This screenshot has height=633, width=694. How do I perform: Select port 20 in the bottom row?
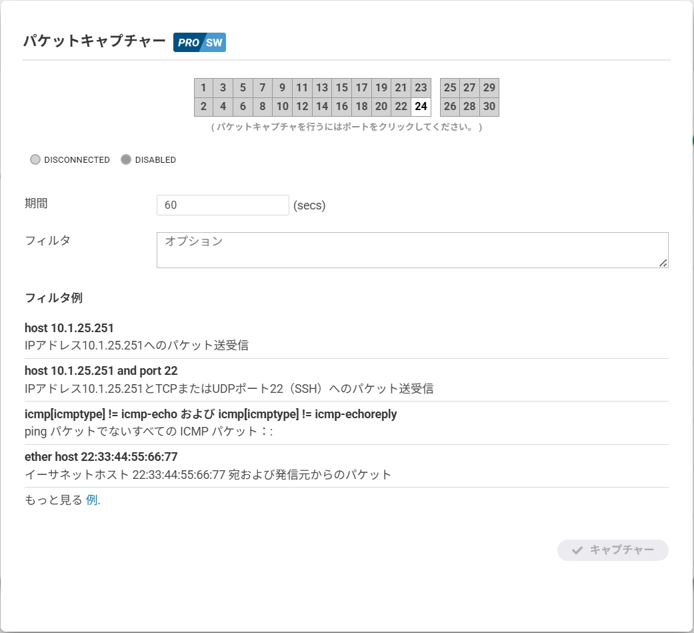click(x=381, y=107)
